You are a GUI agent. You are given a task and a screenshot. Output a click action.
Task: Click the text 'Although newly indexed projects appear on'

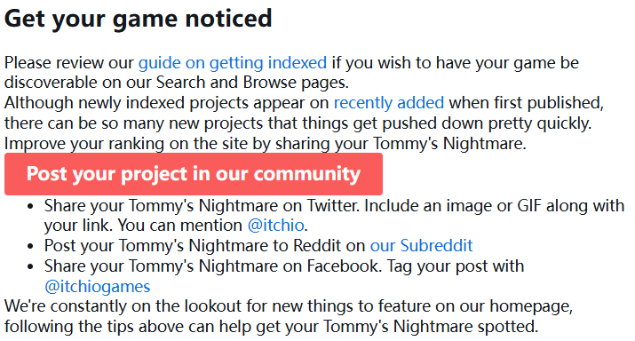[x=166, y=103]
